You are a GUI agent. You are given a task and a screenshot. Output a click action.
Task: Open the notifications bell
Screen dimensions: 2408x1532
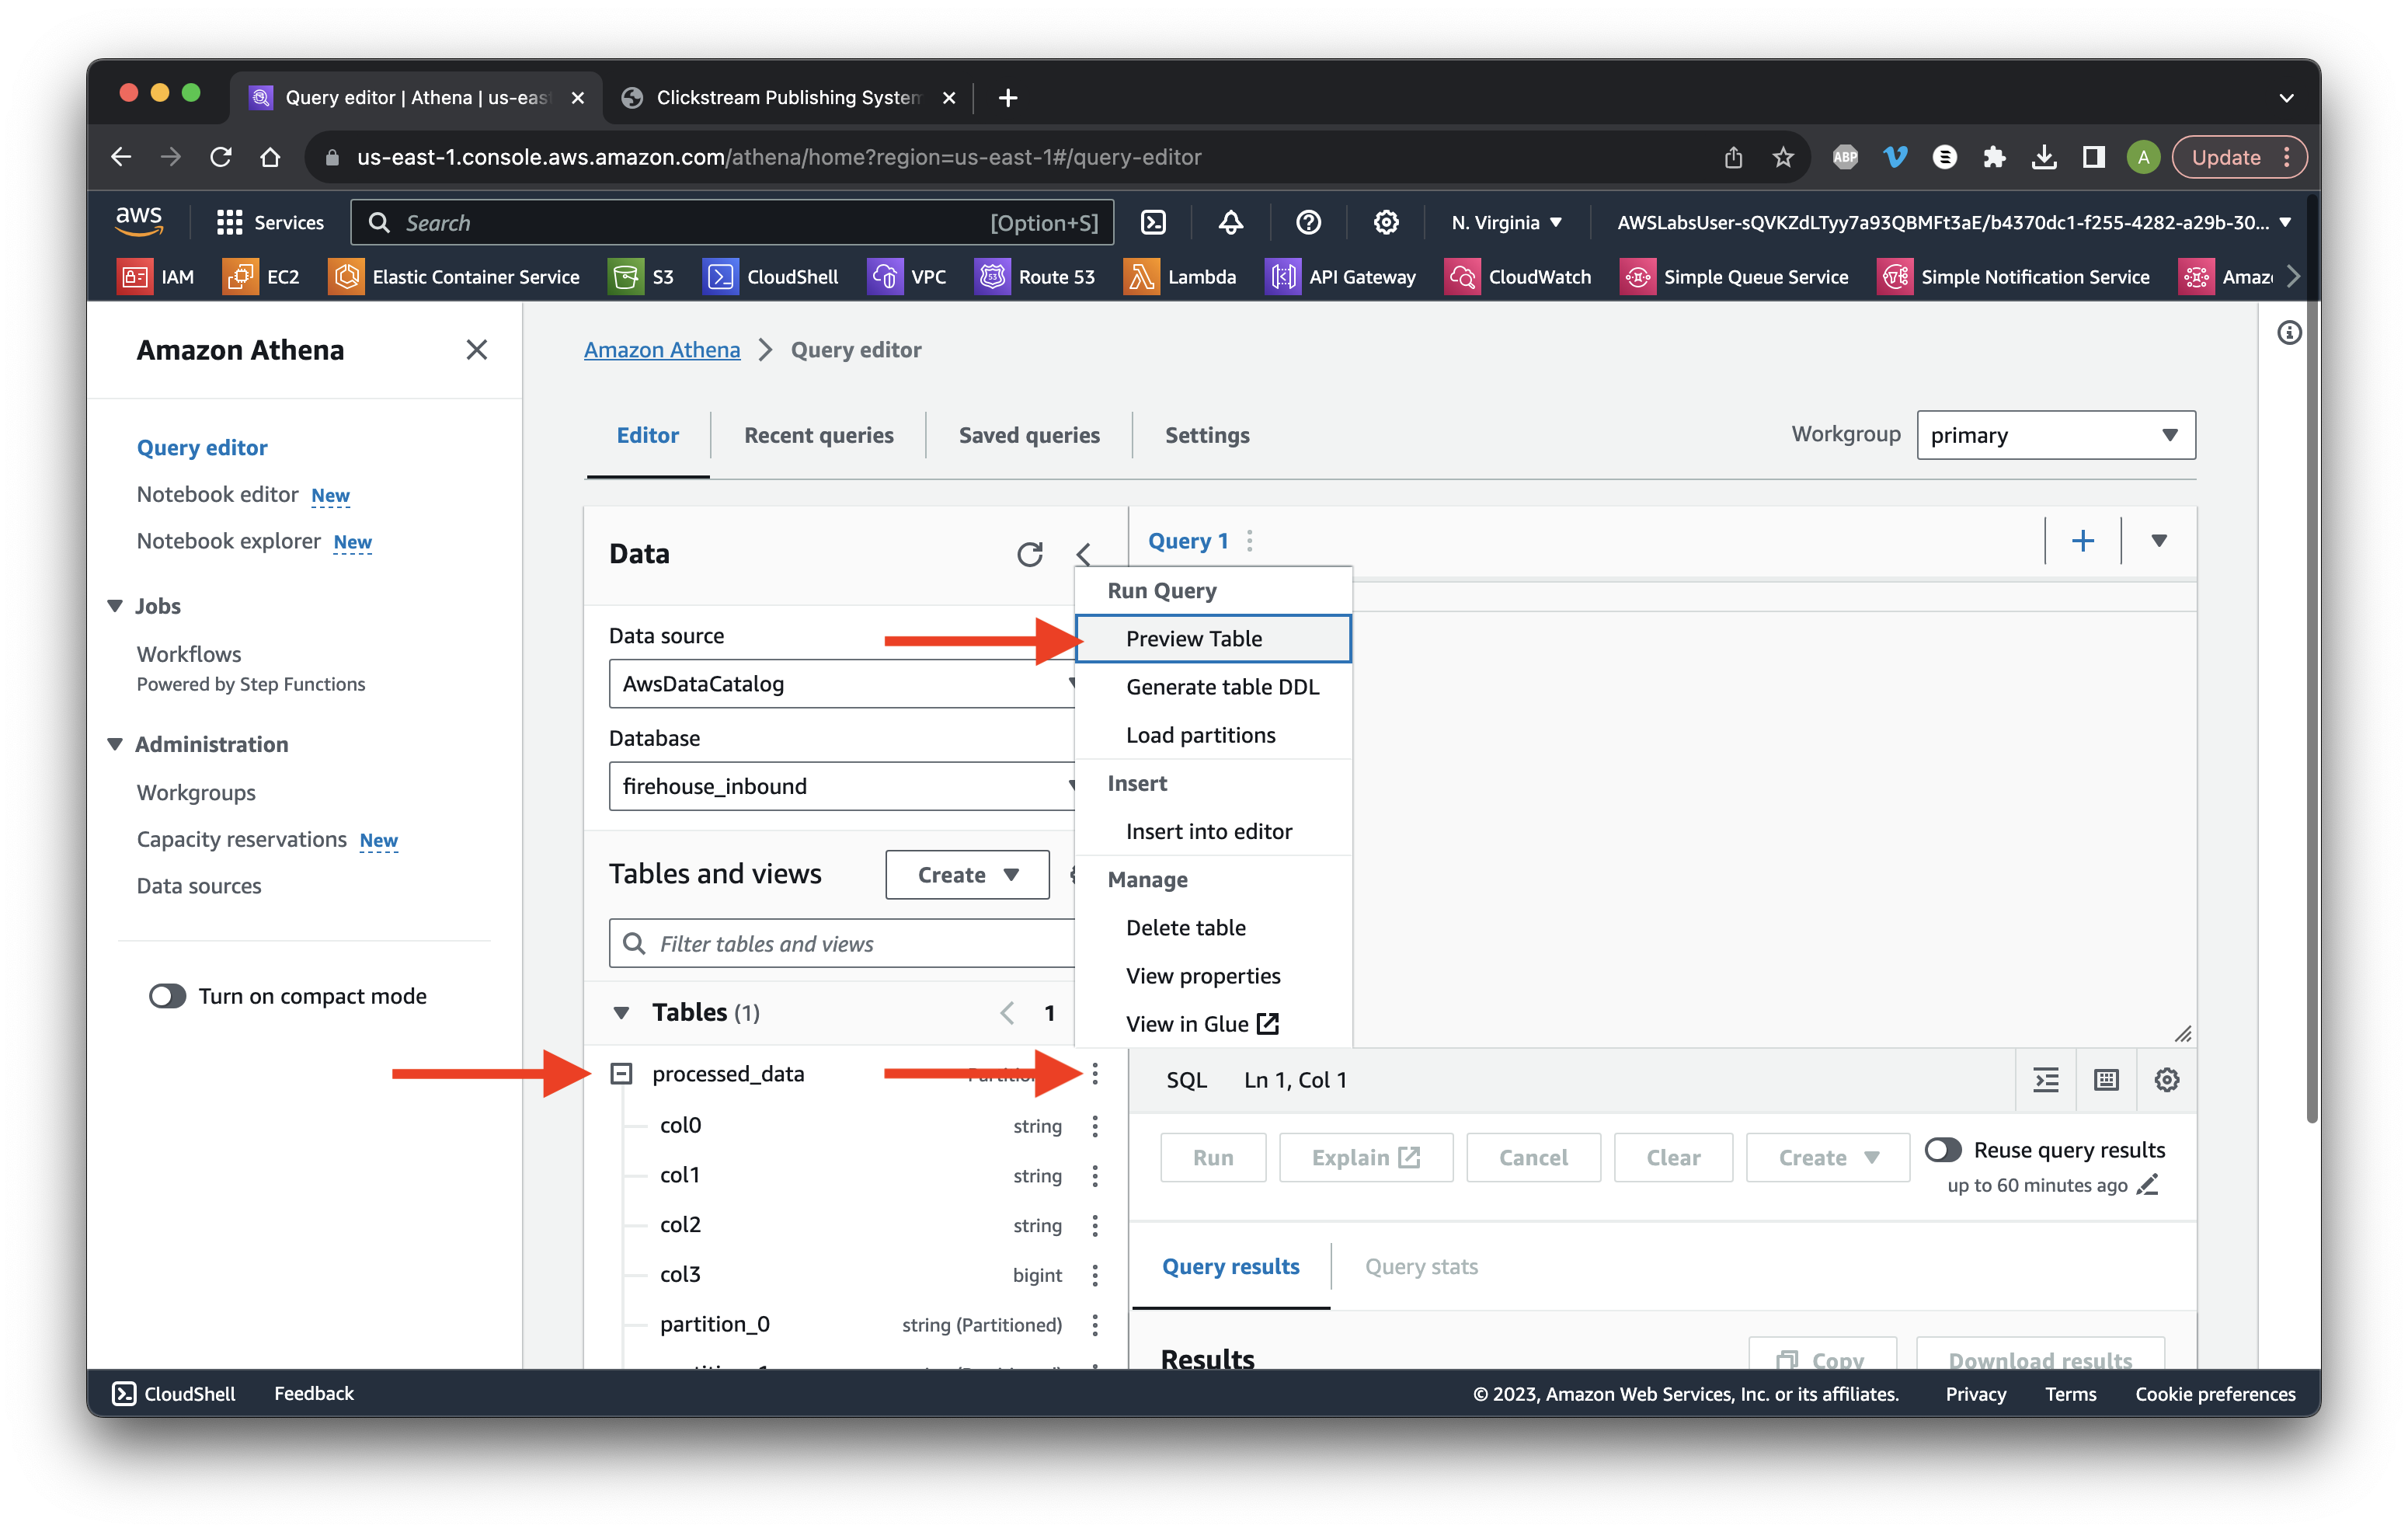[1231, 222]
